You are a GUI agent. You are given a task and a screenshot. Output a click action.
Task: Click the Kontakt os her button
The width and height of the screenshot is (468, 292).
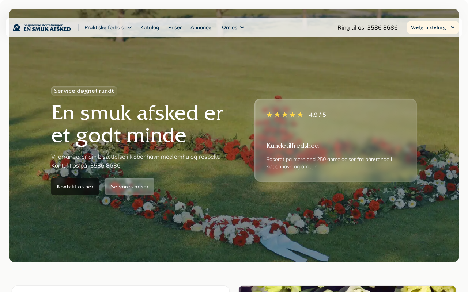click(75, 187)
